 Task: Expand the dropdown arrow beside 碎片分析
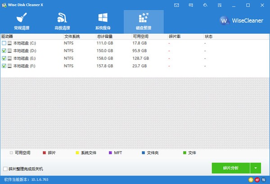[x=256, y=168]
